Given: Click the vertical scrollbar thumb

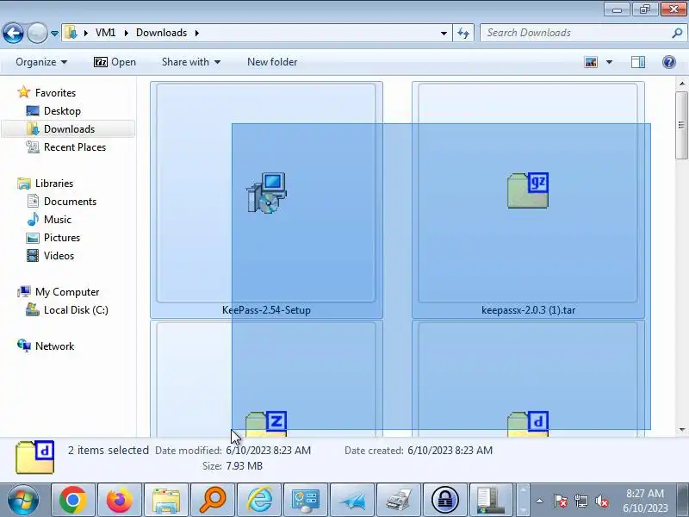Looking at the screenshot, I should (x=681, y=125).
